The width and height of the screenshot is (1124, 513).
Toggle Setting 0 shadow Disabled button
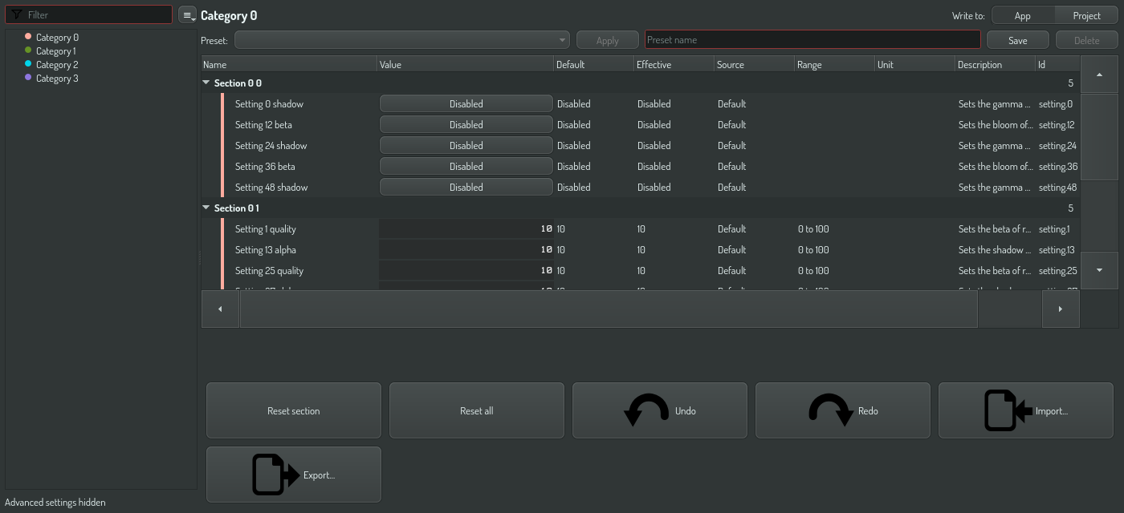466,103
